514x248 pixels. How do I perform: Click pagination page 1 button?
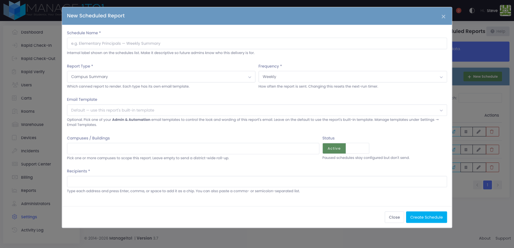pyautogui.click(x=487, y=185)
